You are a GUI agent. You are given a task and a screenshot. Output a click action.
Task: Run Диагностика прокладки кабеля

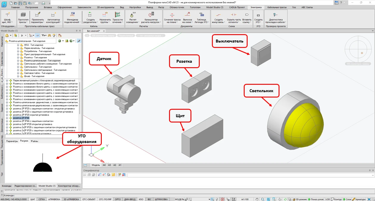(x=275, y=14)
